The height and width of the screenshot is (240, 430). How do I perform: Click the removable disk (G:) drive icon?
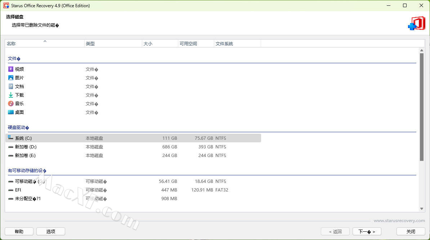[x=11, y=181]
